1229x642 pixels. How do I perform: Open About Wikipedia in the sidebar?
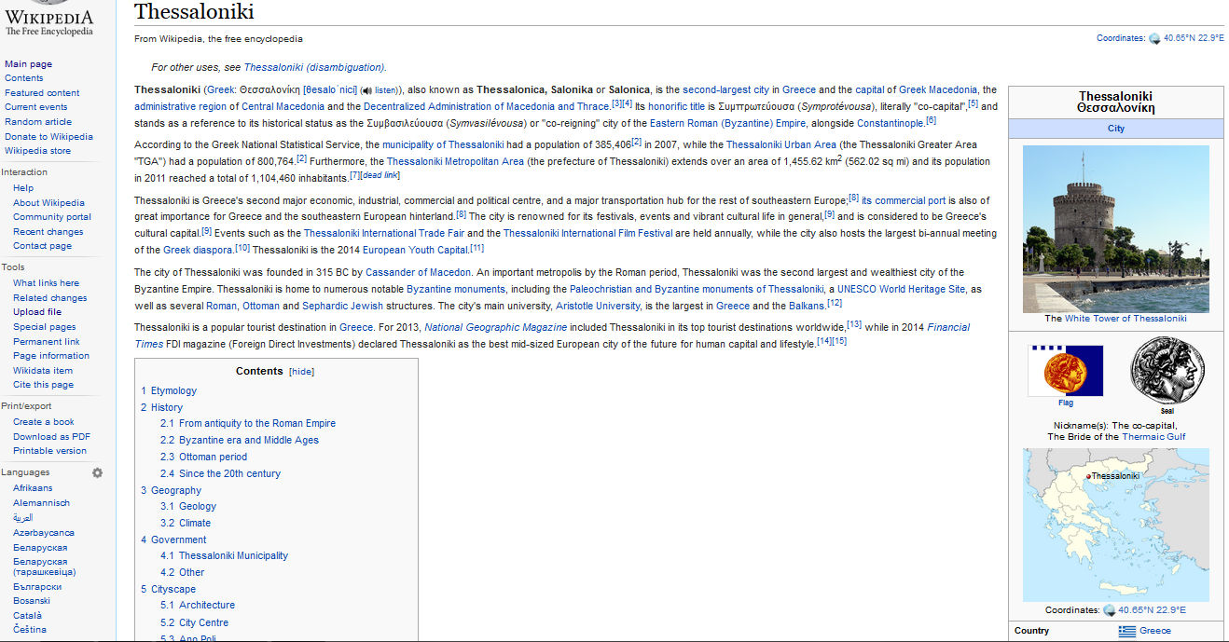pyautogui.click(x=48, y=203)
